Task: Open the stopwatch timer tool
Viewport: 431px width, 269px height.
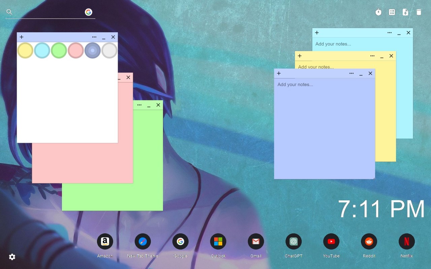Action: [378, 12]
